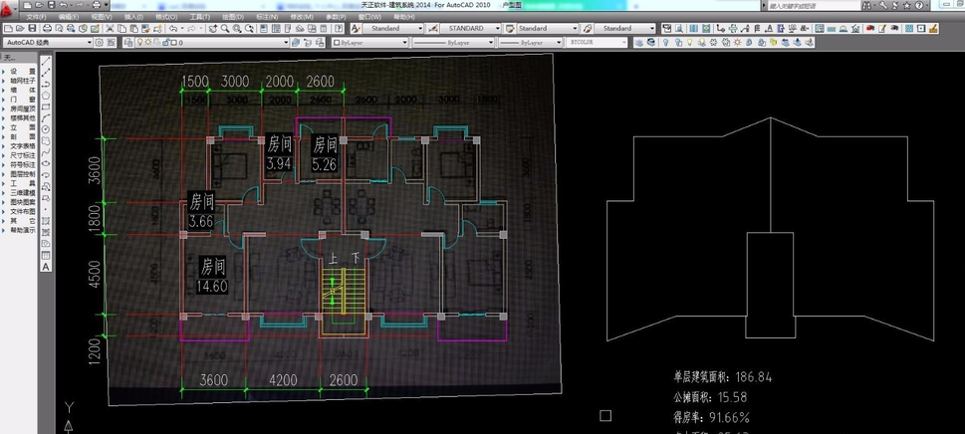Click the Zoom magnifier icon in toolbar
Image resolution: width=965 pixels, height=434 pixels.
[225, 29]
